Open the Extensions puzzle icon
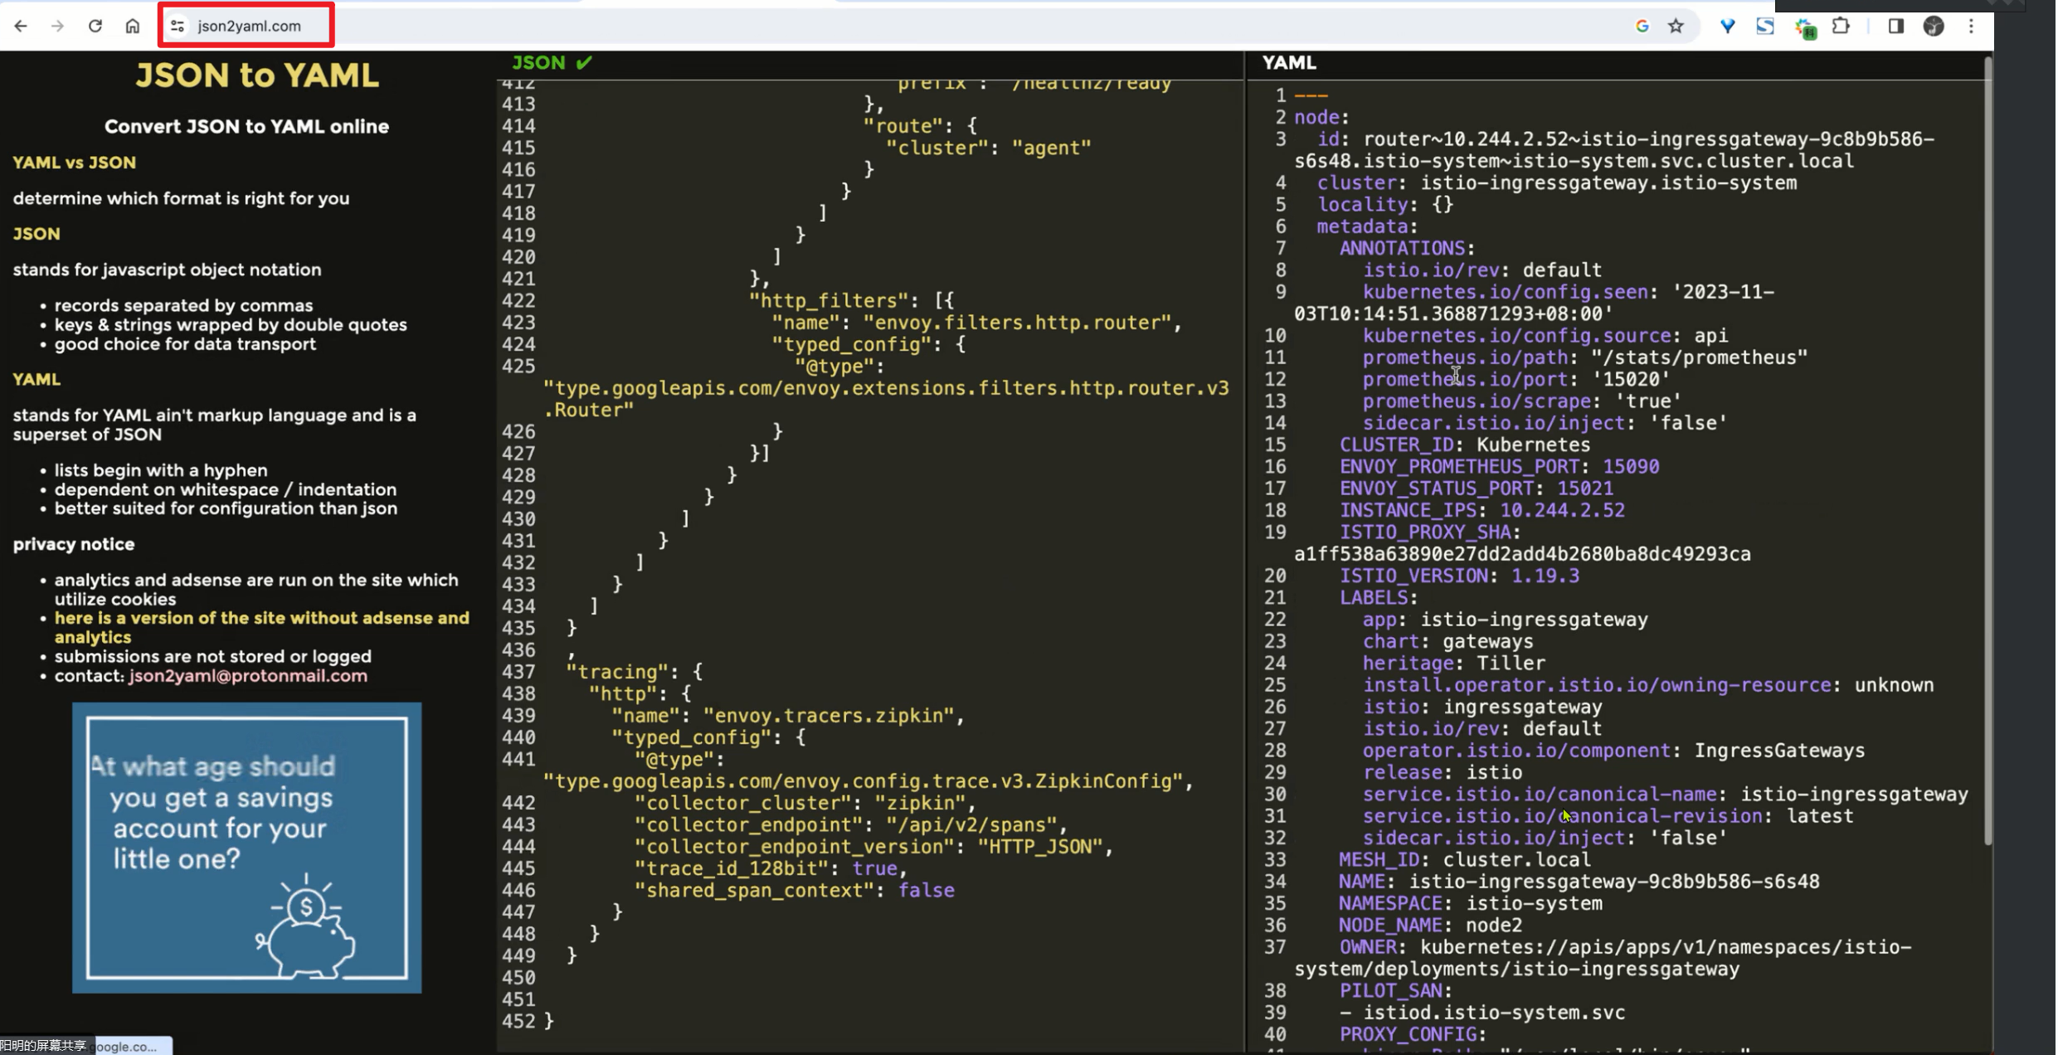Screen dimensions: 2058x1055 (1841, 26)
